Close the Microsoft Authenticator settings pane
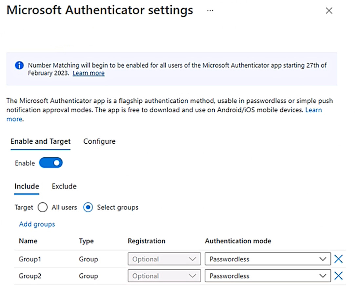This screenshot has height=303, width=356. 329,11
